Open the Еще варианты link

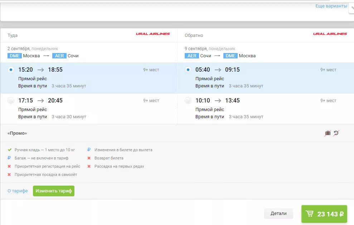coord(331,6)
